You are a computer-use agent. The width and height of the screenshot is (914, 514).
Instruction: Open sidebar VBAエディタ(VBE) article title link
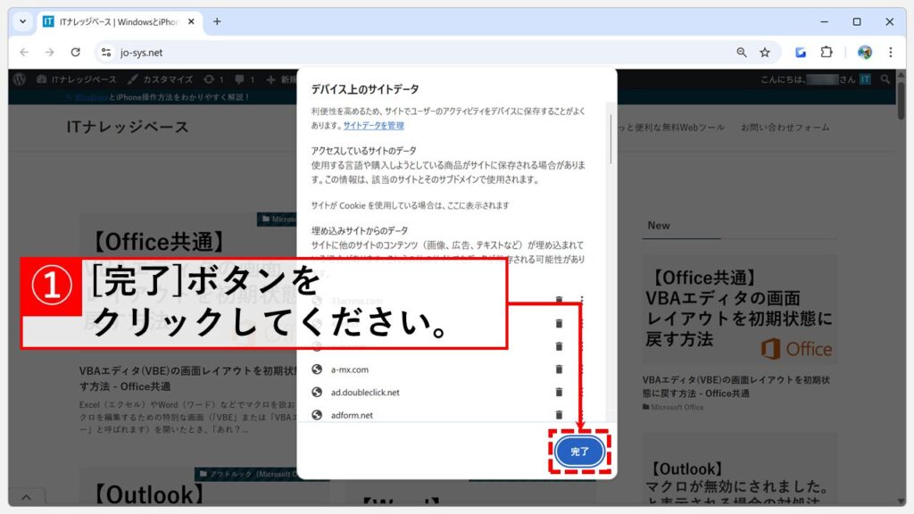pos(735,386)
